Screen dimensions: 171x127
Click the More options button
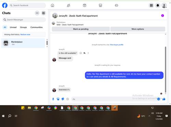coord(138,29)
